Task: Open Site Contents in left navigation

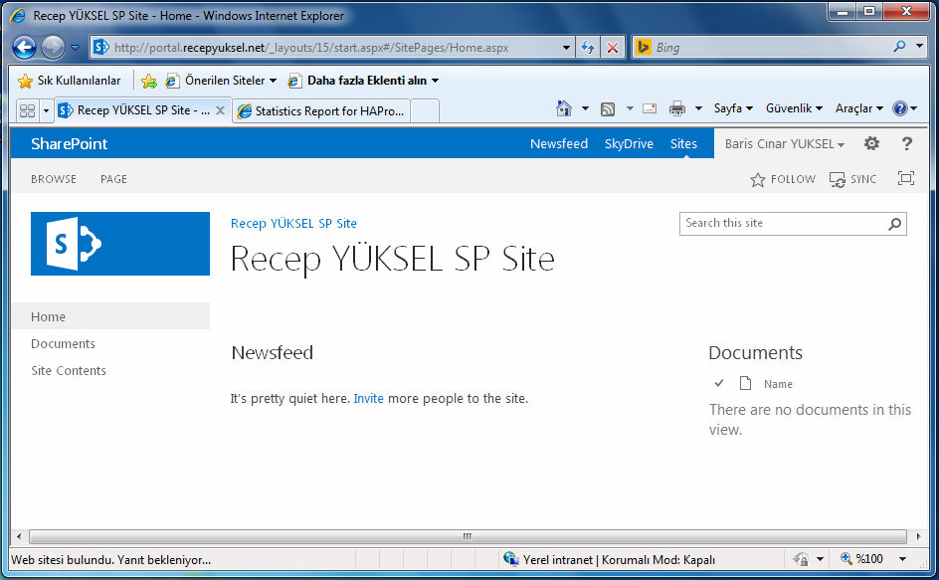Action: [69, 371]
